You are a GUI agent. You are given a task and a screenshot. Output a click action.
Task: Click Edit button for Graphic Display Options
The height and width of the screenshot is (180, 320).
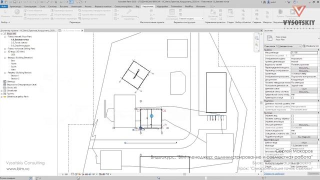point(304,71)
